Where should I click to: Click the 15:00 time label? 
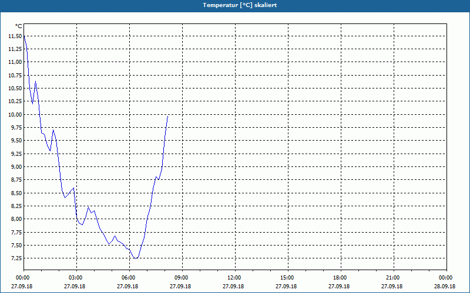coord(288,278)
